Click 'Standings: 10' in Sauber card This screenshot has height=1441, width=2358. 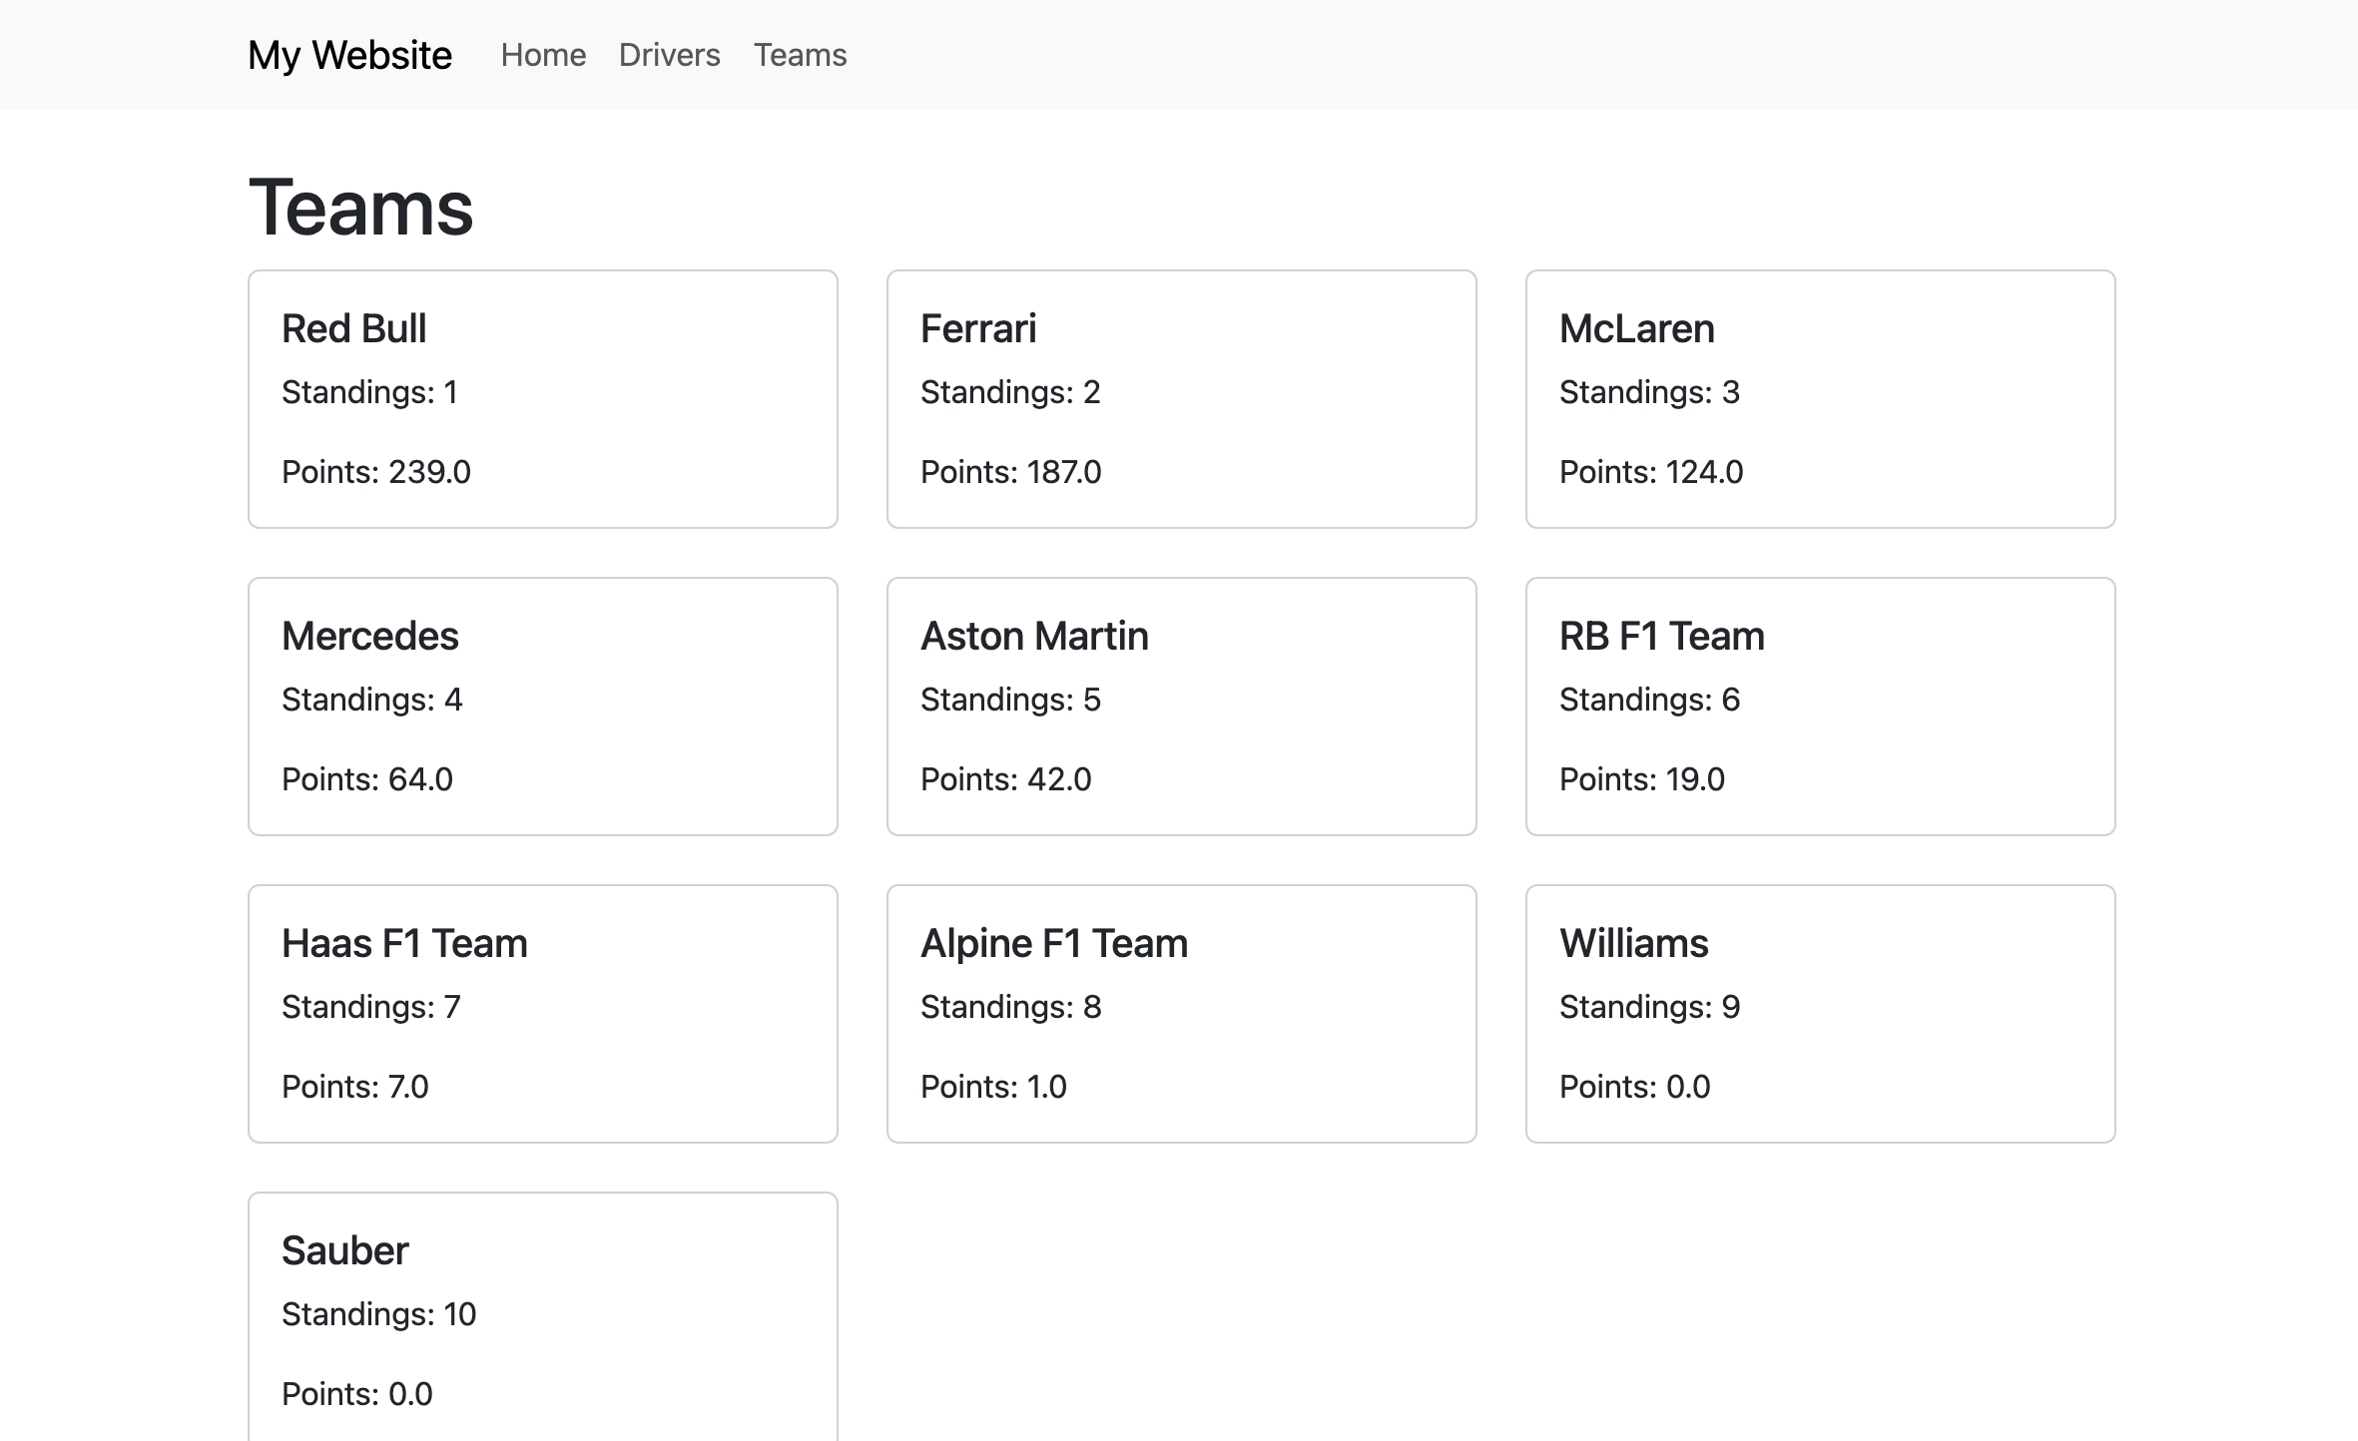click(x=378, y=1314)
